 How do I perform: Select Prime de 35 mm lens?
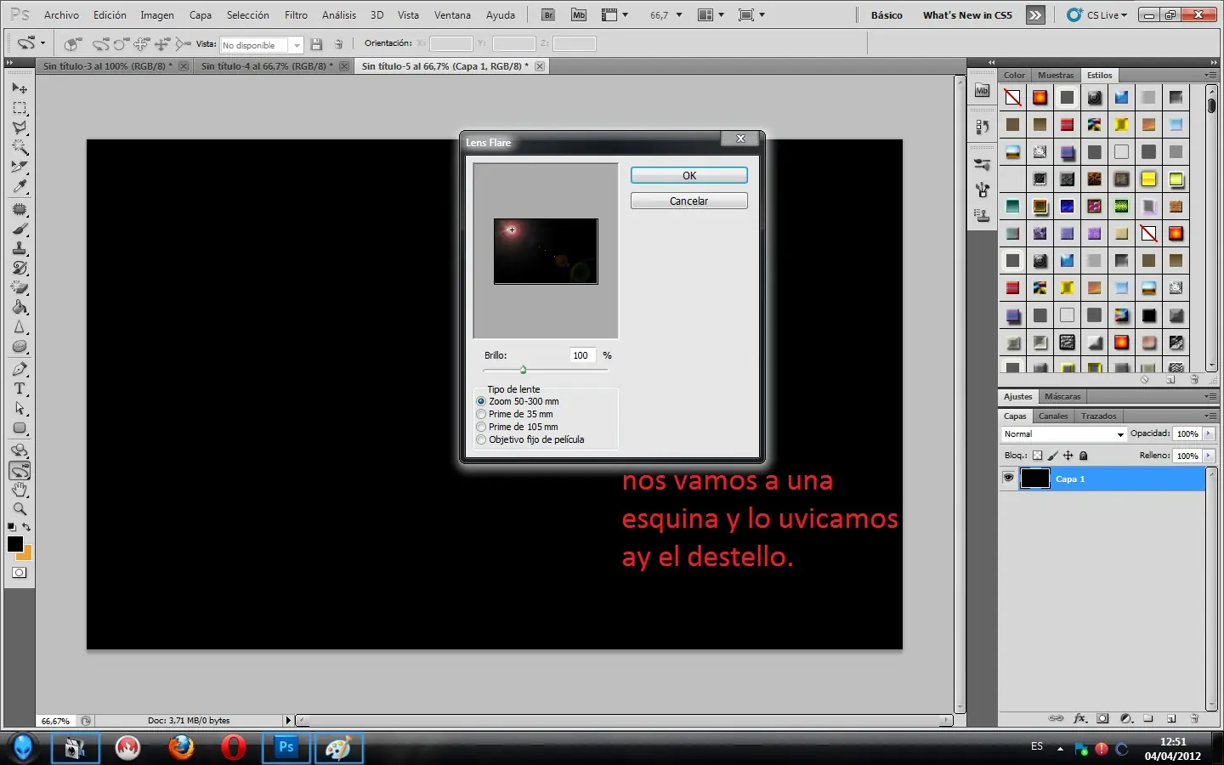515,414
